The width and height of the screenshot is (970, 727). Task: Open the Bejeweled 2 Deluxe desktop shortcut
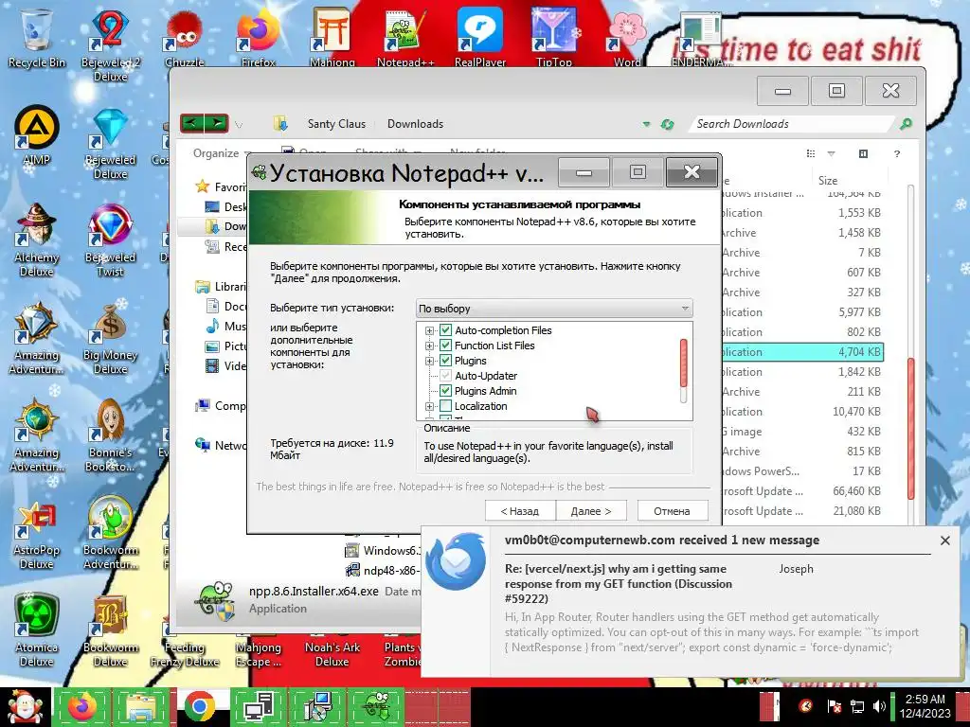tap(110, 44)
